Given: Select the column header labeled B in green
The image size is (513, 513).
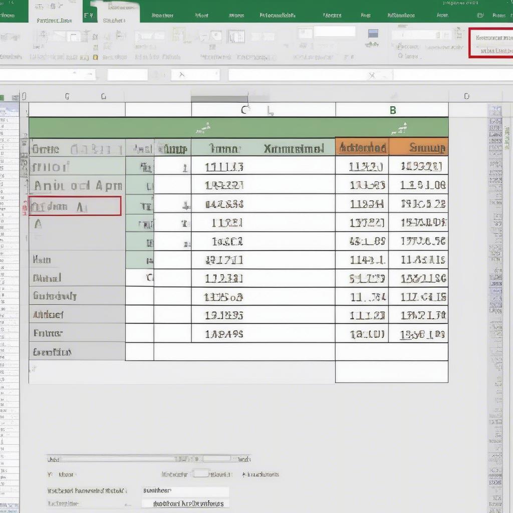Looking at the screenshot, I should coord(392,110).
